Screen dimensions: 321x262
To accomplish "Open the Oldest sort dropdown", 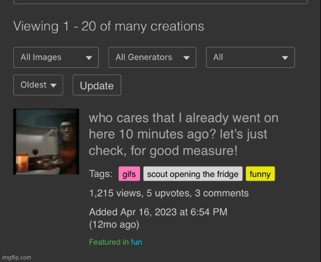I will point(38,85).
